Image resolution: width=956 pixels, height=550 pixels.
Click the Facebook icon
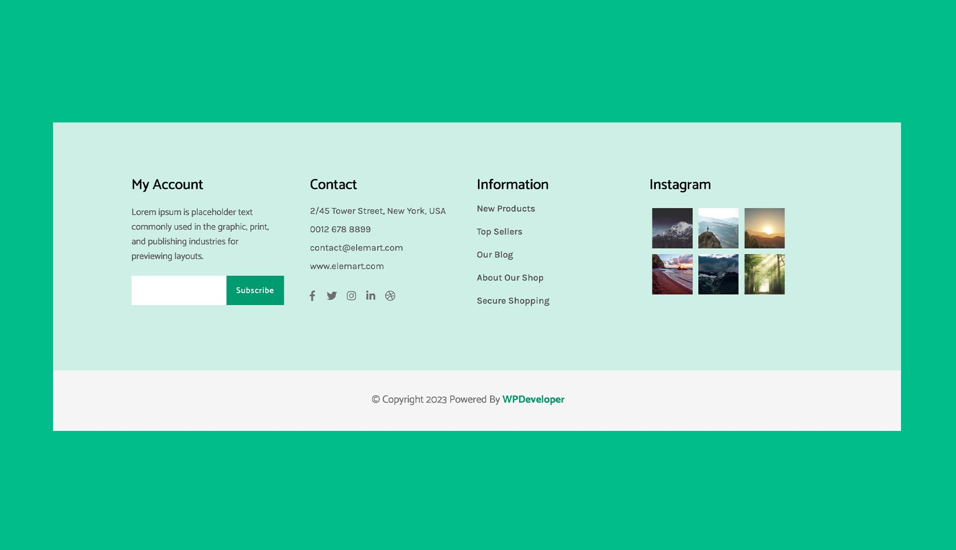(312, 296)
